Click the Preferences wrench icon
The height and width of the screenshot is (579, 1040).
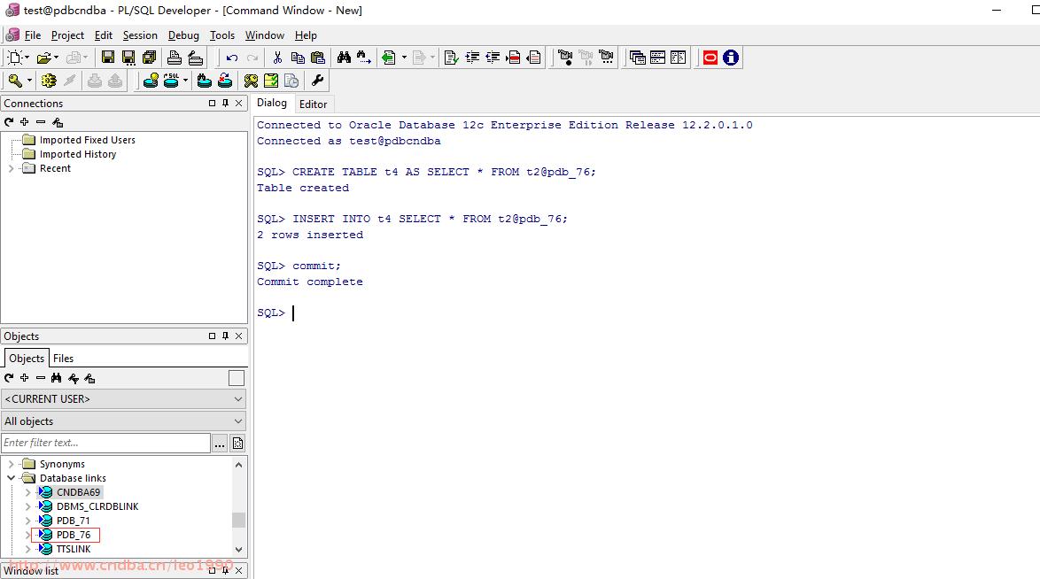tap(318, 81)
